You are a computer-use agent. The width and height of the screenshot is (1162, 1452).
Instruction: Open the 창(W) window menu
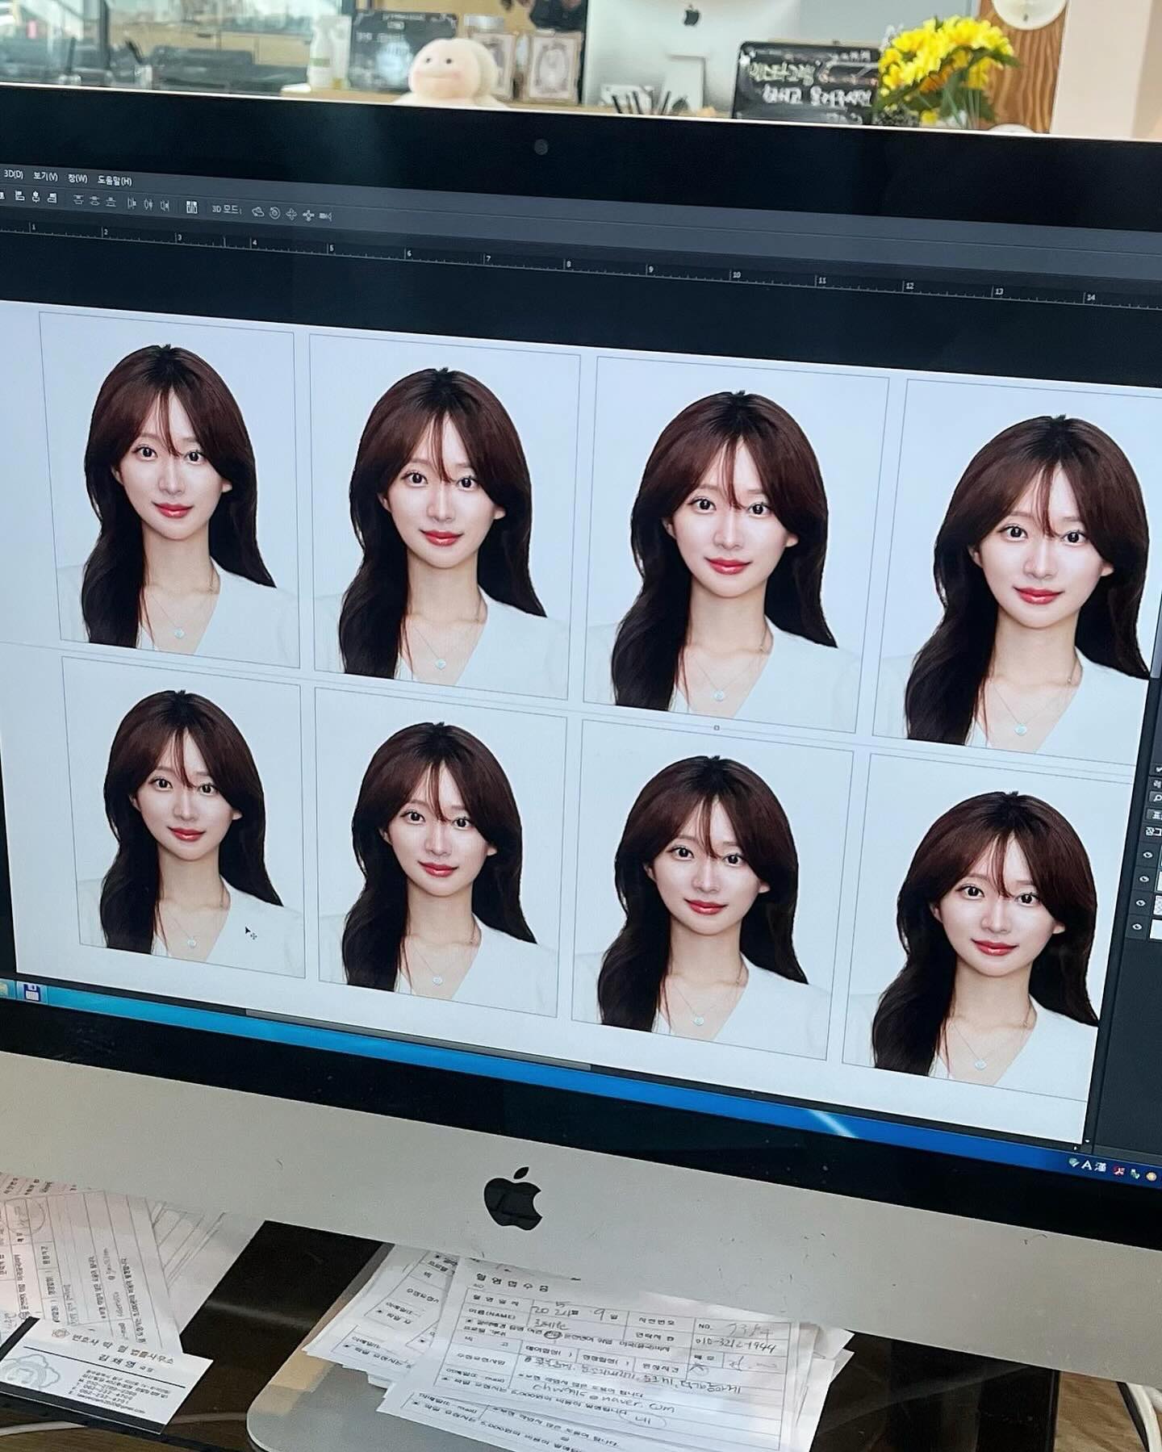point(77,178)
